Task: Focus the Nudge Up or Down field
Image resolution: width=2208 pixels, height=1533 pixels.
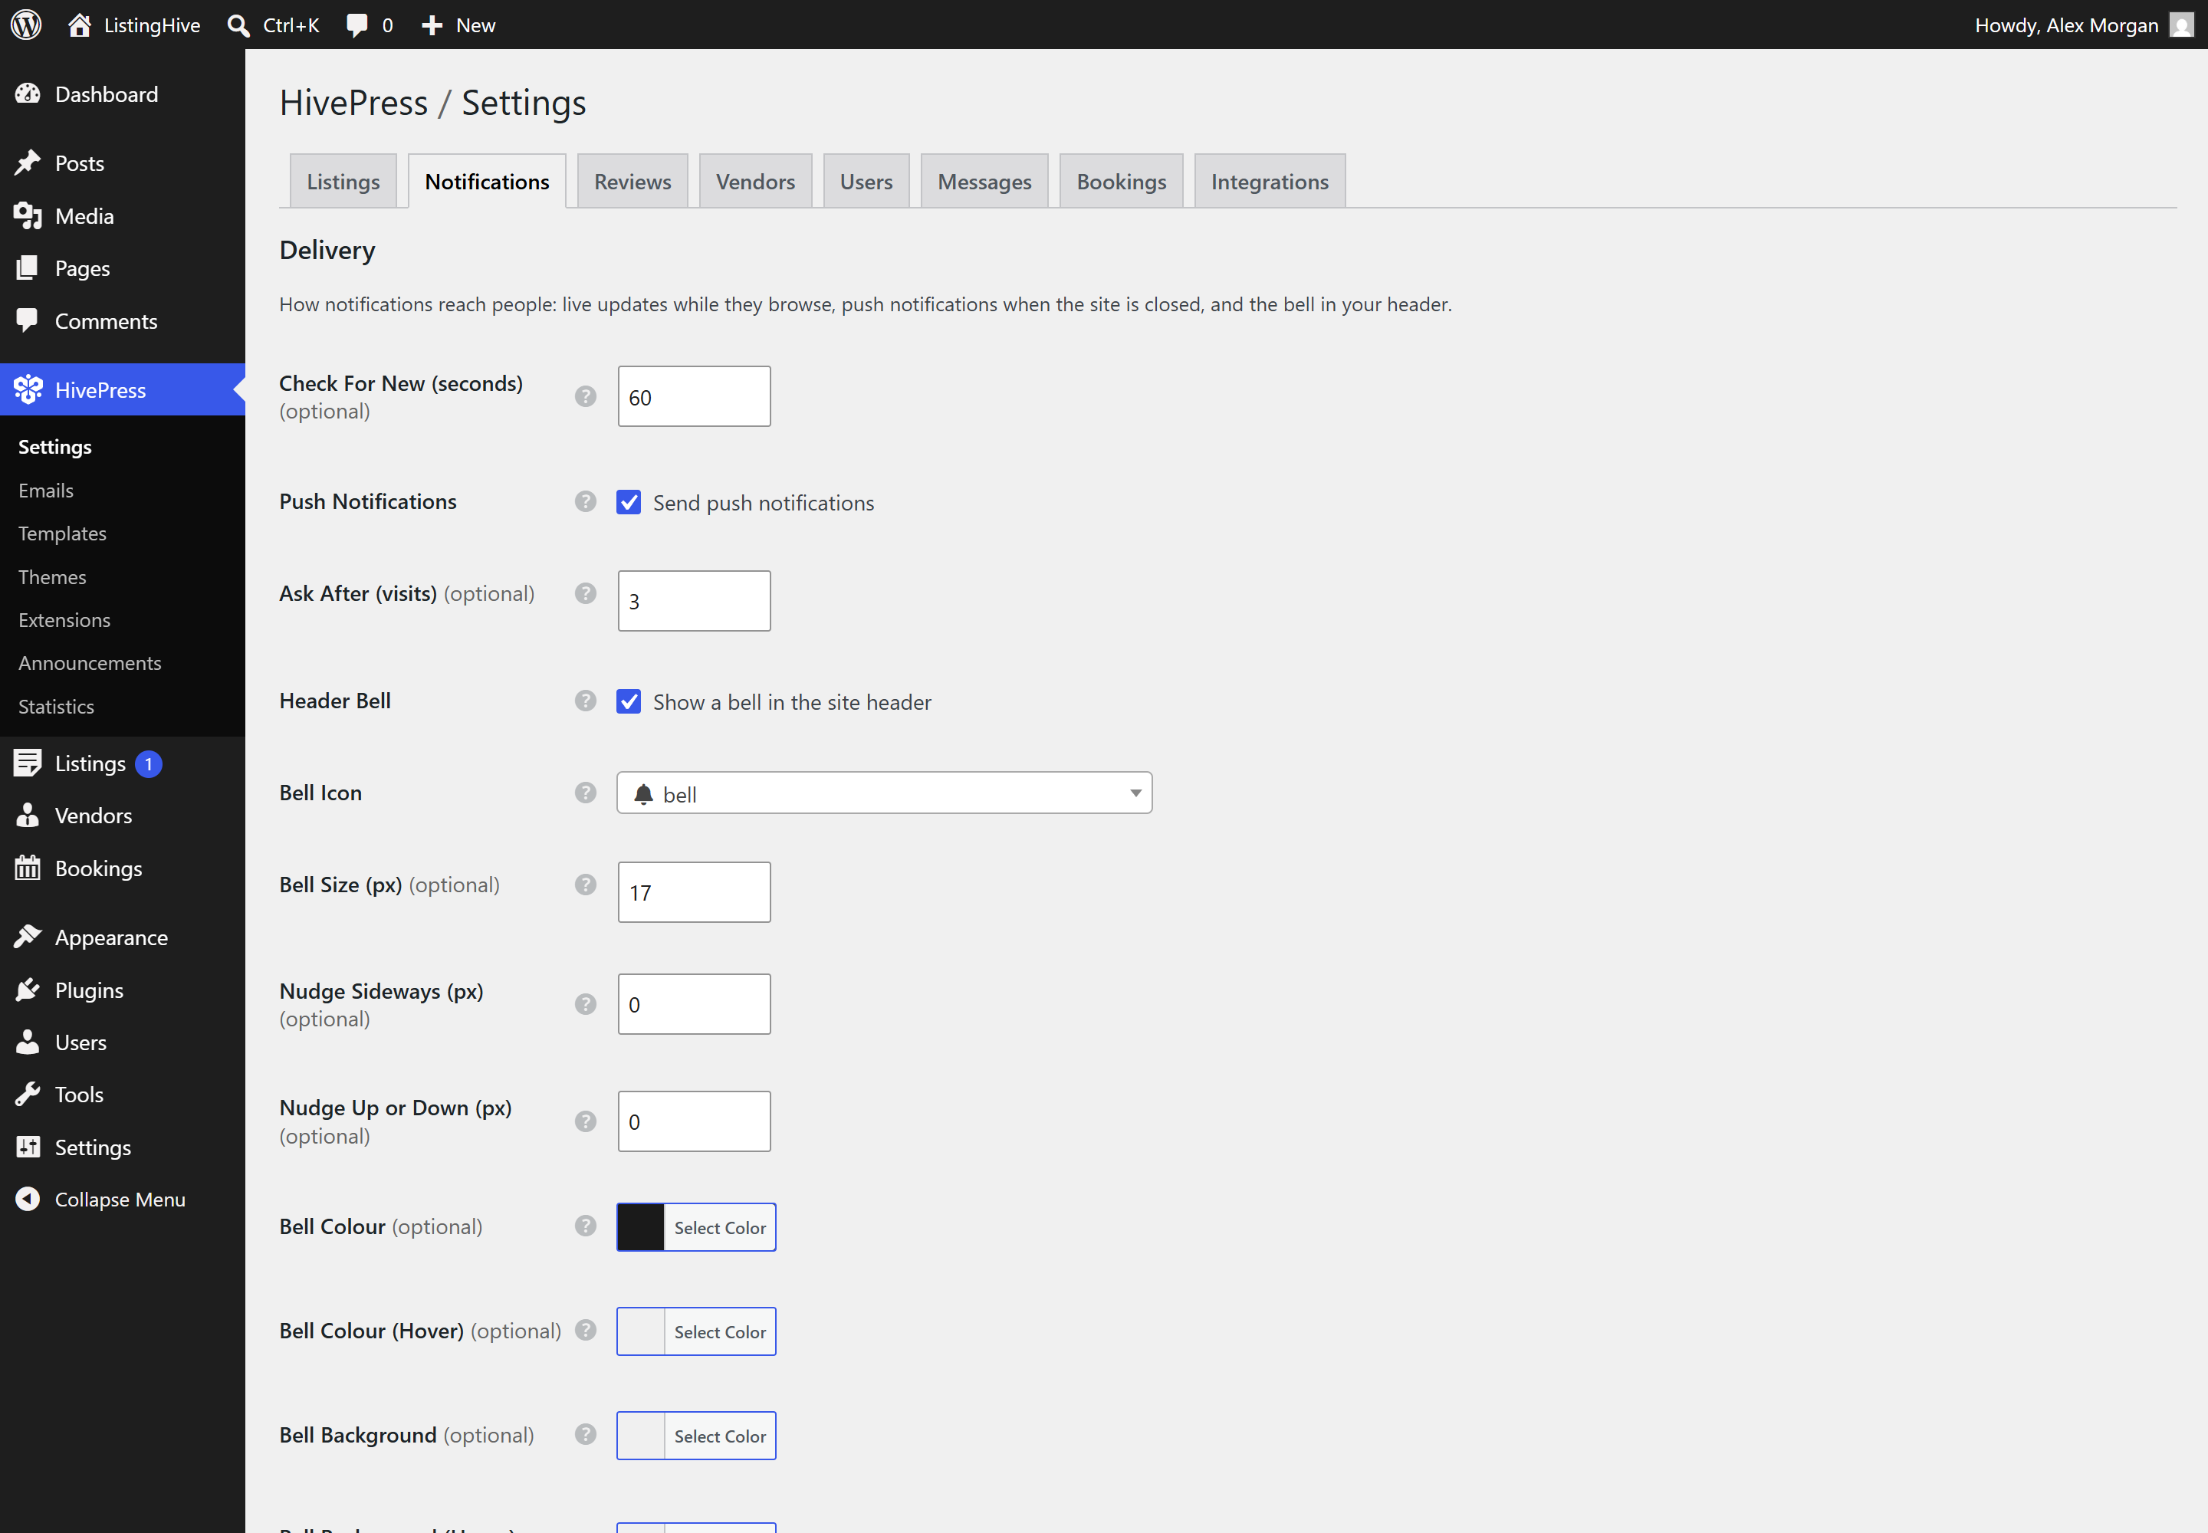Action: (x=694, y=1122)
